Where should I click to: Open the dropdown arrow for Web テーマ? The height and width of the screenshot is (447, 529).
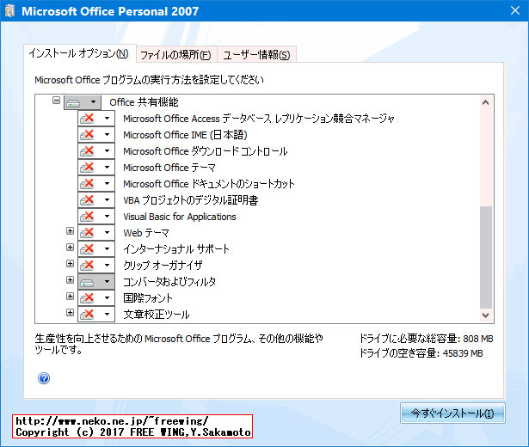[x=107, y=233]
